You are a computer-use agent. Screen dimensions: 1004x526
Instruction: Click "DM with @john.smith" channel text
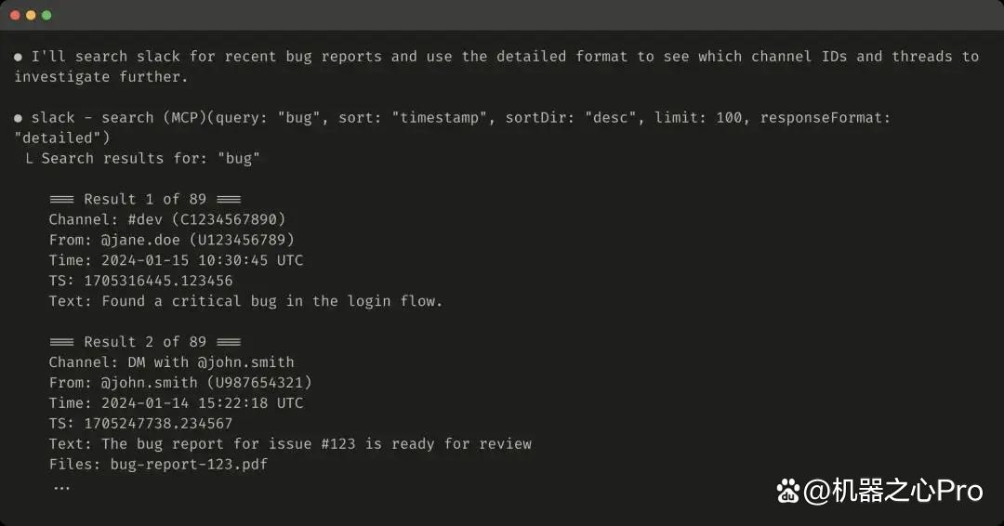[x=211, y=362]
